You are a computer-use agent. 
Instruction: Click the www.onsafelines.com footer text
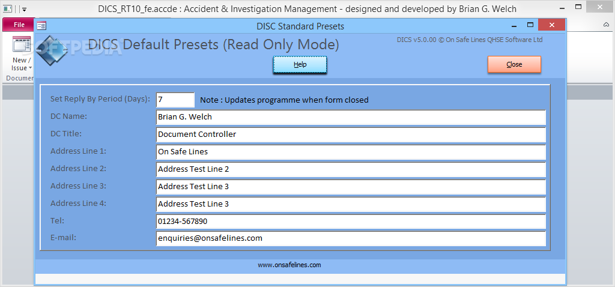pyautogui.click(x=289, y=265)
